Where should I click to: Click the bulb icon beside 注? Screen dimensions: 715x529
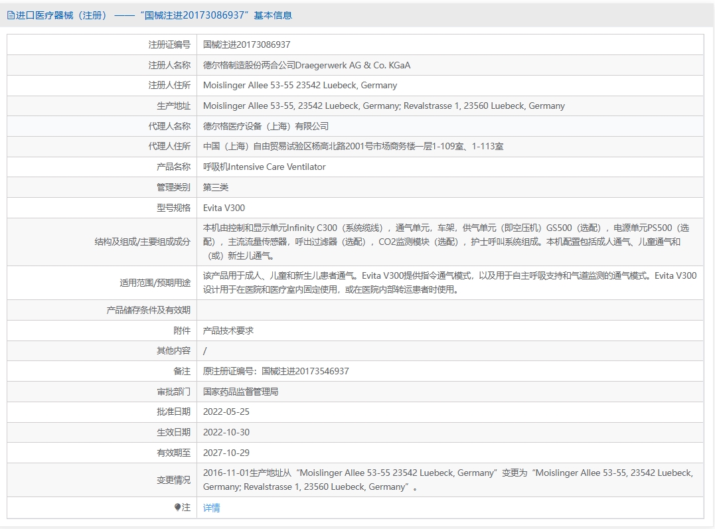click(x=177, y=507)
